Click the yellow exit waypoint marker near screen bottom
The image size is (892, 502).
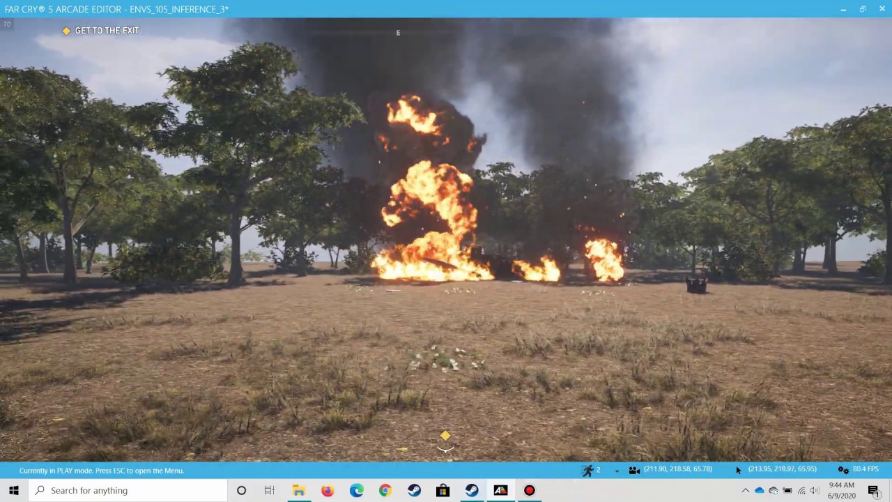(445, 436)
